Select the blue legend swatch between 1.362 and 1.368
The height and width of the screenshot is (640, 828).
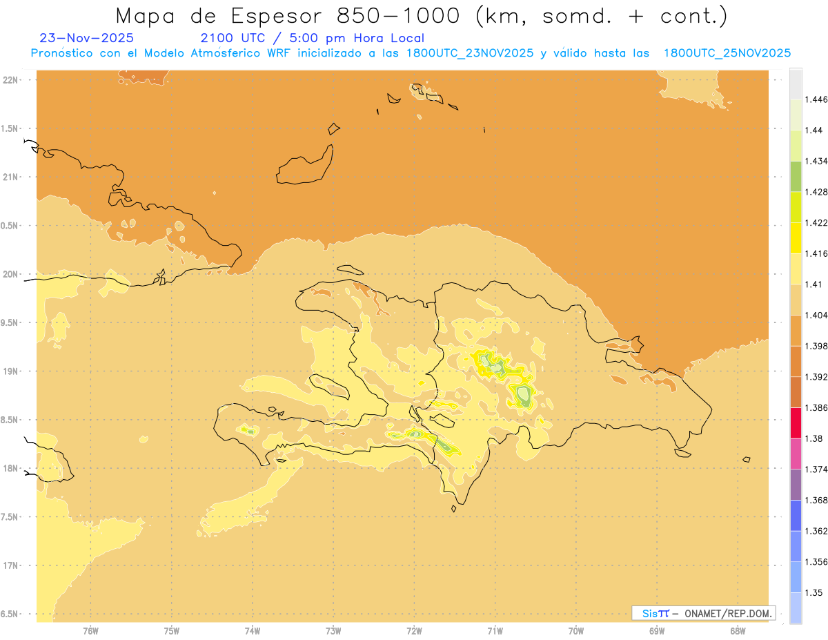pyautogui.click(x=796, y=516)
